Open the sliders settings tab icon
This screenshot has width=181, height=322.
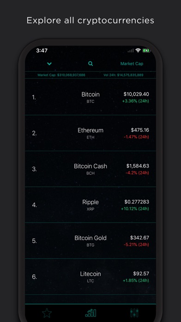(134, 313)
